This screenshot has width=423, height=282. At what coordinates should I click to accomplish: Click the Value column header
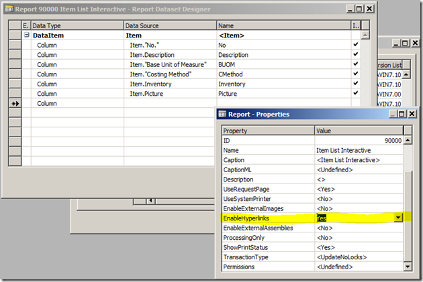point(359,131)
